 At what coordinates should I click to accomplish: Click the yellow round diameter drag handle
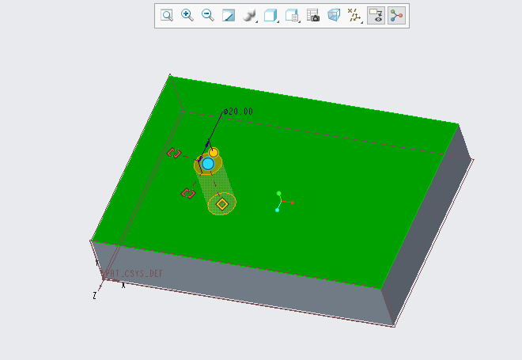[x=214, y=153]
